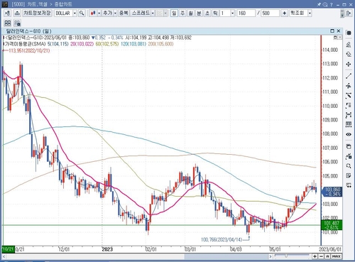Click the MAX button at chart bottom right

point(336,256)
